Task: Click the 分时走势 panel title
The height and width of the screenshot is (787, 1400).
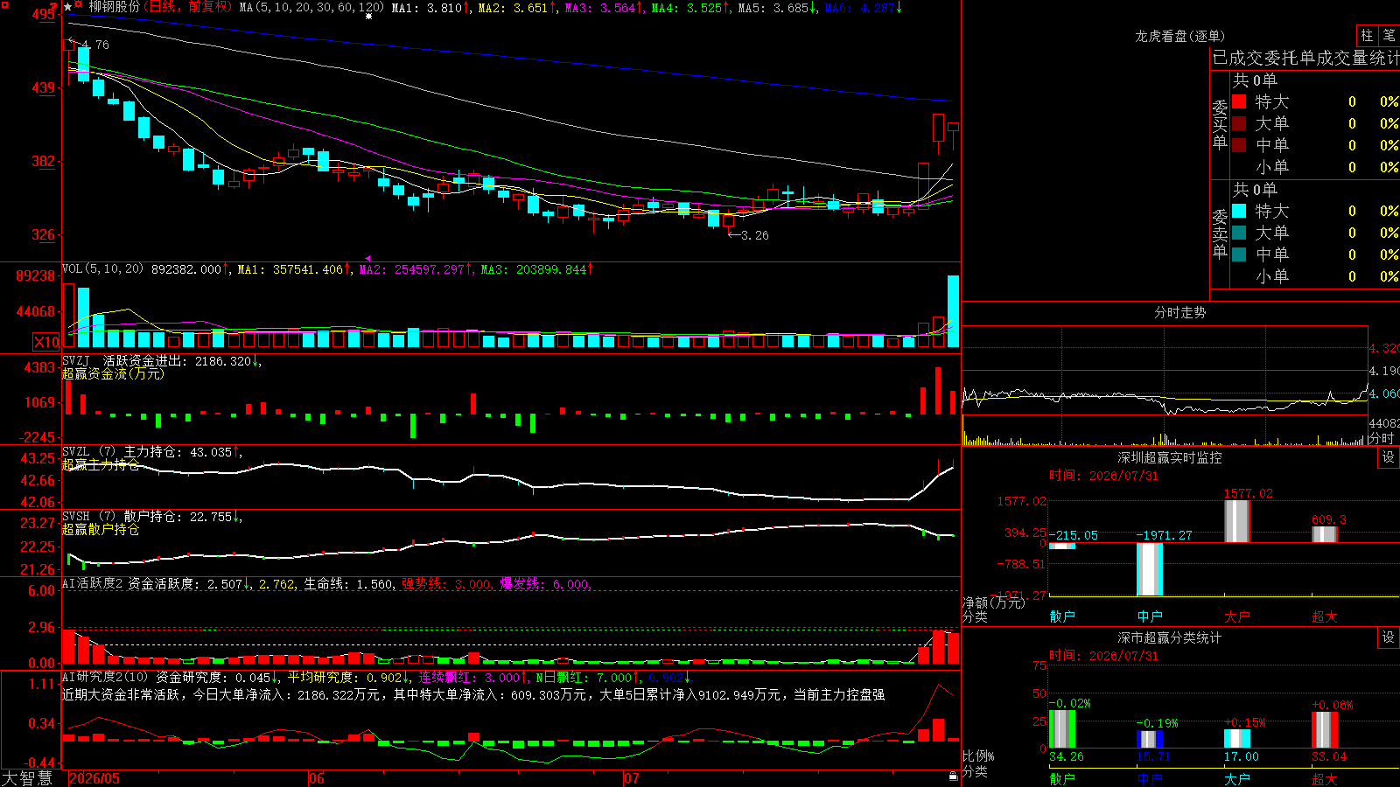Action: click(x=1179, y=312)
